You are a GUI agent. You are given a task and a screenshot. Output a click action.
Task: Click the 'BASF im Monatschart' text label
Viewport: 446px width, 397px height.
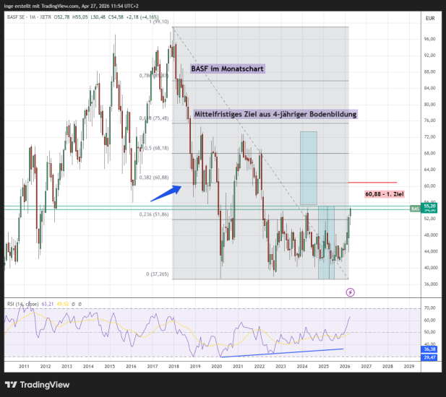click(227, 69)
